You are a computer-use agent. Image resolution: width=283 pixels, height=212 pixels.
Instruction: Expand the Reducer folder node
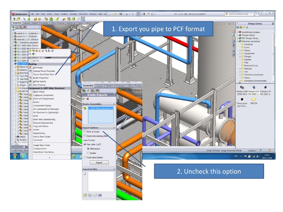[x=240, y=69]
